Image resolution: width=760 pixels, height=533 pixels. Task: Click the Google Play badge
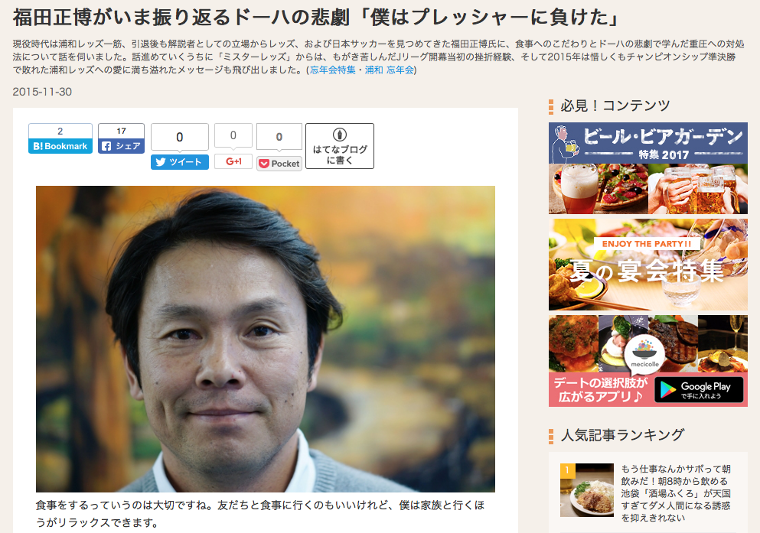tap(699, 390)
